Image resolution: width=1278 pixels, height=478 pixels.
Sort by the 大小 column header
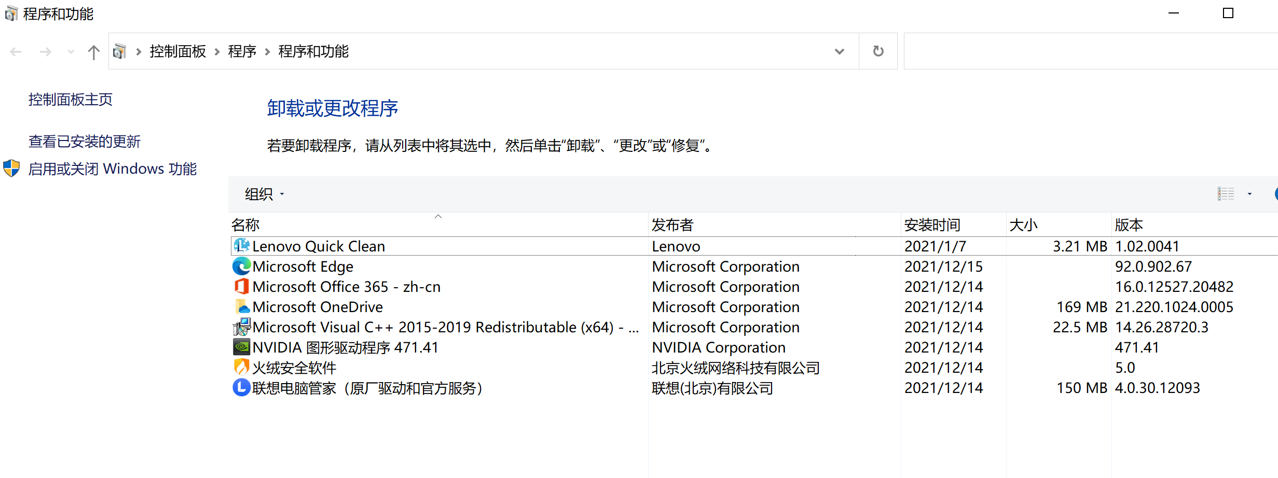pyautogui.click(x=1059, y=224)
